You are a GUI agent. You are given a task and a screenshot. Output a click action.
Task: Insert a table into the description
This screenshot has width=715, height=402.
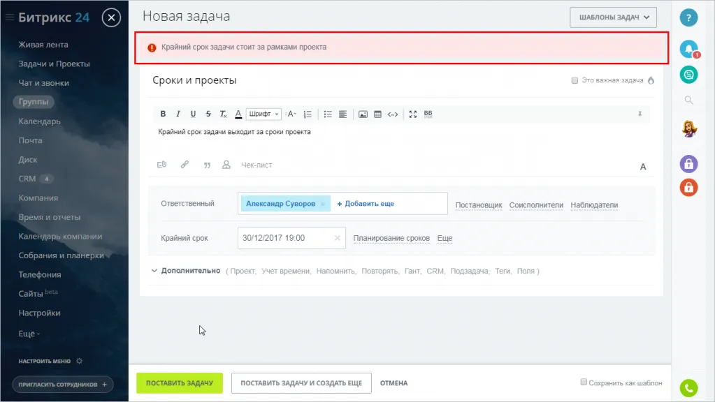point(377,114)
